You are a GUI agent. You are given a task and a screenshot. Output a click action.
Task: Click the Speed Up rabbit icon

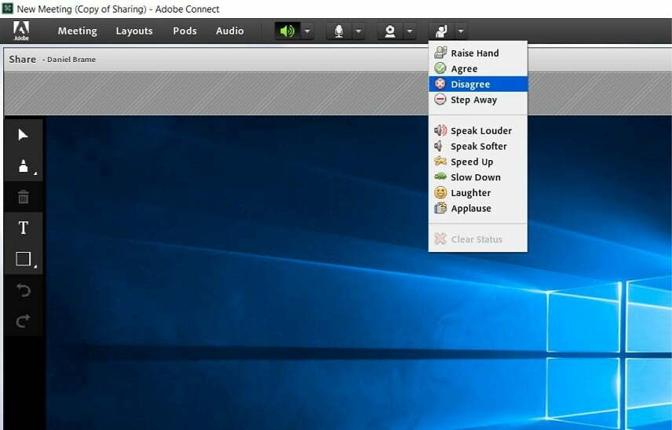pyautogui.click(x=440, y=161)
